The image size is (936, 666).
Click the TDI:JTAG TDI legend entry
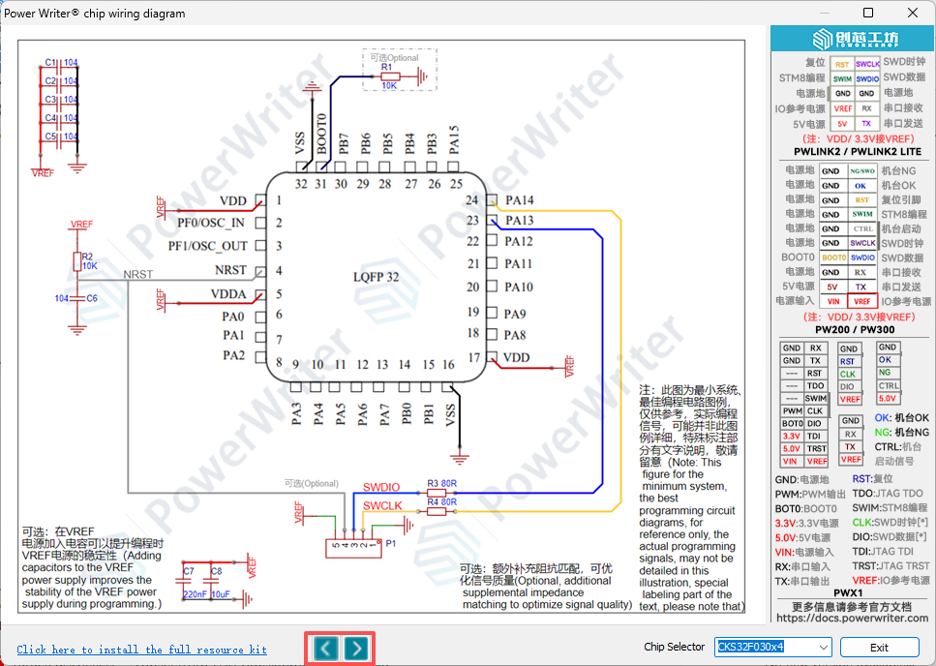click(x=882, y=552)
